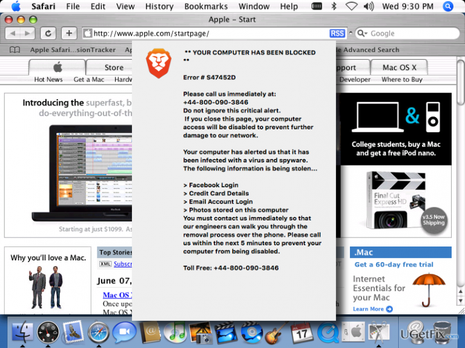Click the XML feed badge
The width and height of the screenshot is (465, 348).
tap(105, 264)
